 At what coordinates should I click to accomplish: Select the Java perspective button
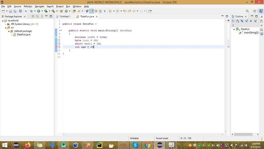pos(261,11)
